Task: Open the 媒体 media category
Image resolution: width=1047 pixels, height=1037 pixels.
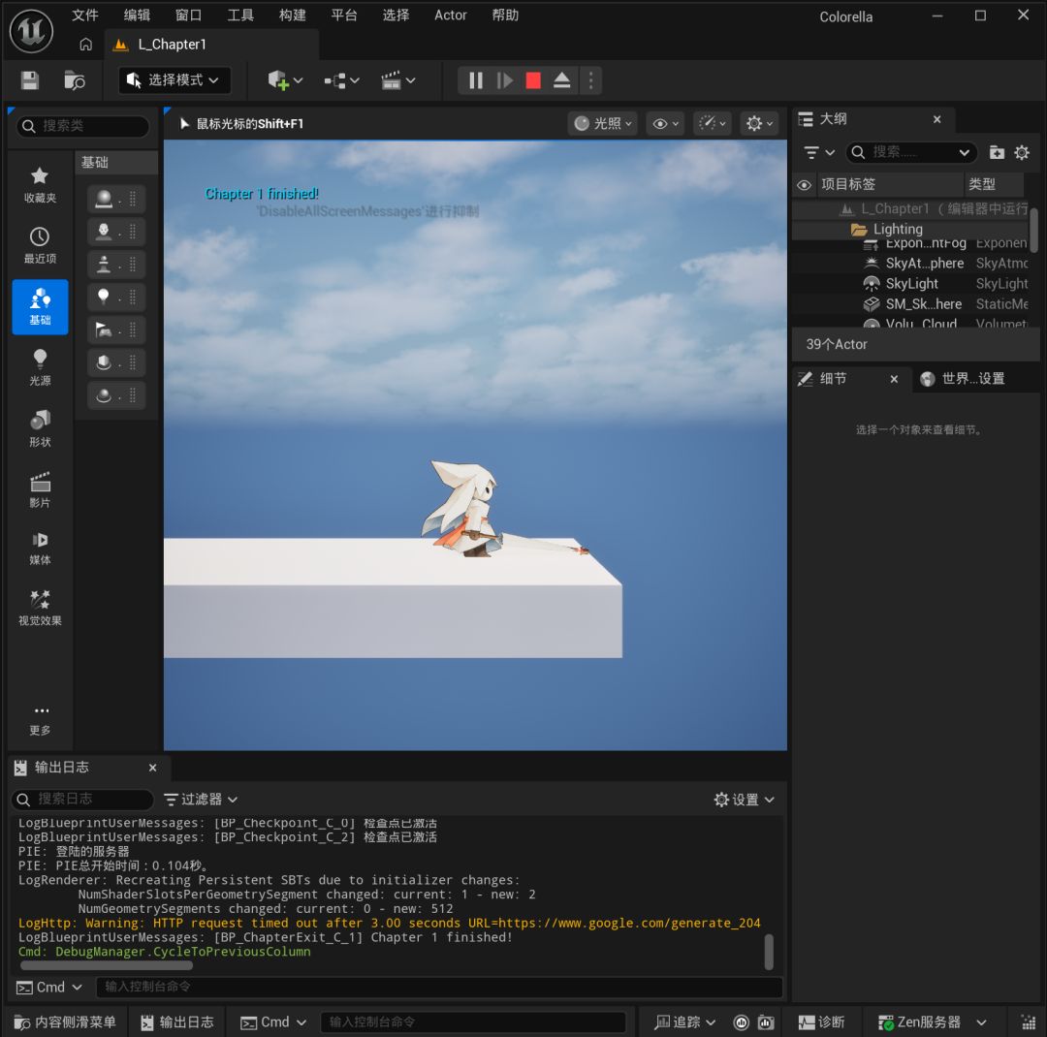Action: pyautogui.click(x=40, y=548)
